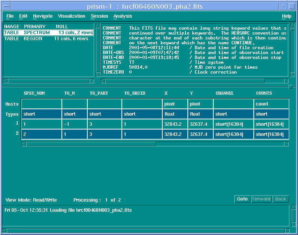The height and width of the screenshot is (235, 298).
Task: Click the DATE-OBS header keyword line
Action: coord(193,53)
